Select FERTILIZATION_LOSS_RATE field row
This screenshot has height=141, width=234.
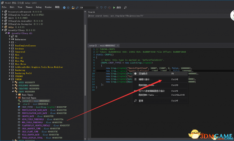click(x=44, y=113)
